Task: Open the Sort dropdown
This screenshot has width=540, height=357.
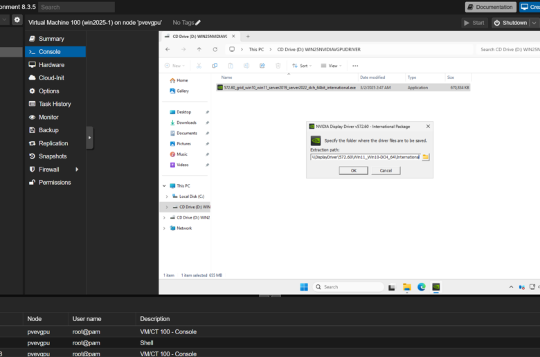Action: (x=302, y=66)
